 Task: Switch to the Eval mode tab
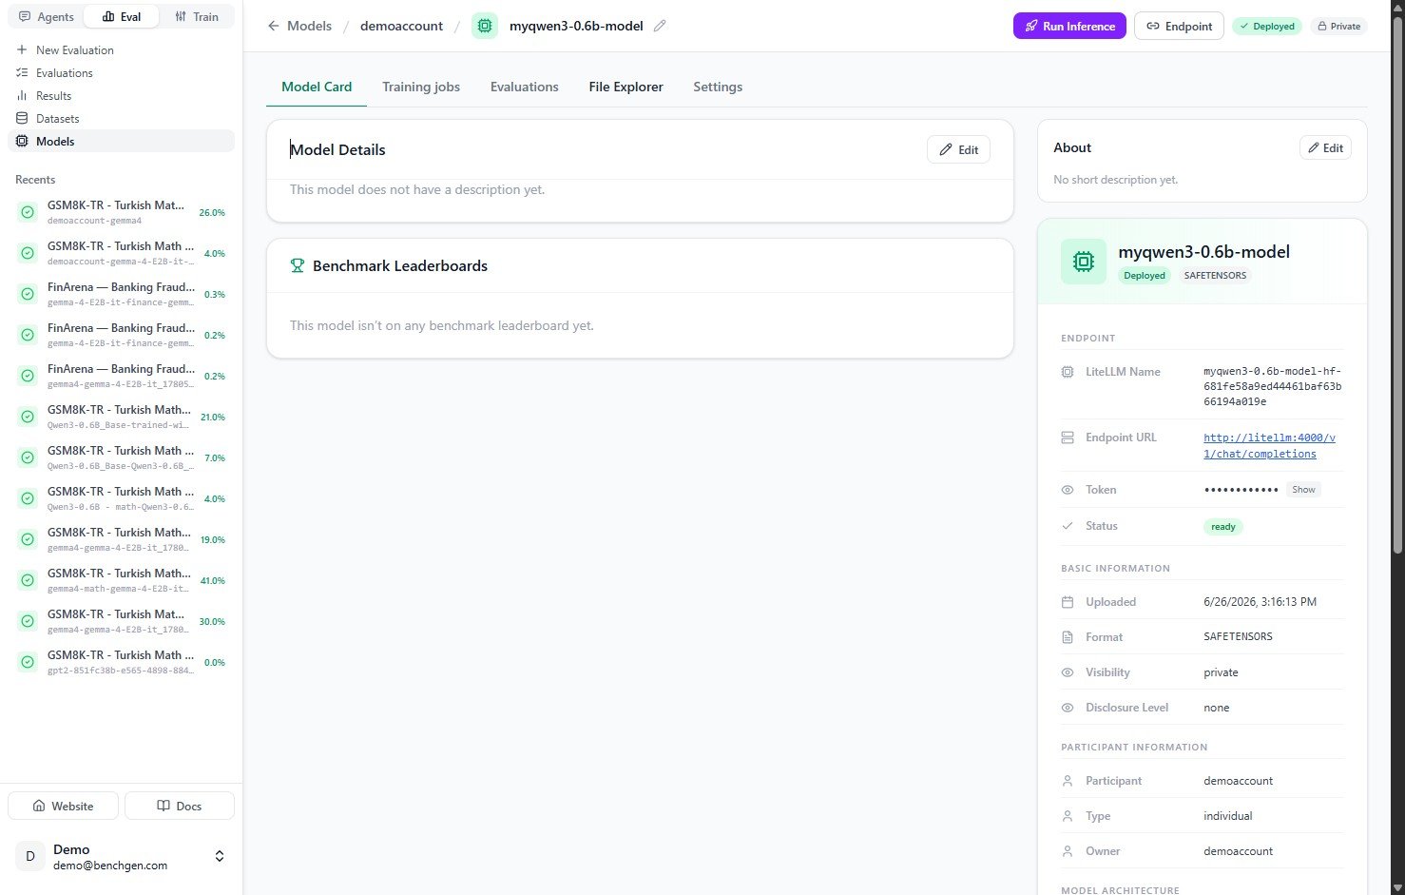[x=122, y=17]
